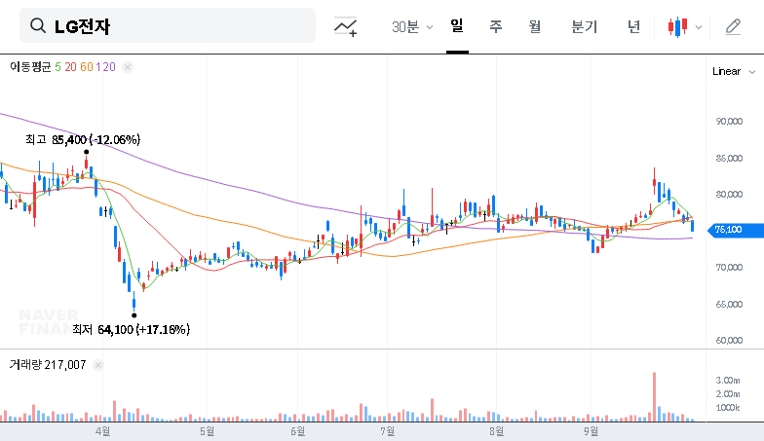The width and height of the screenshot is (764, 441).
Task: Open the add indicator line icon
Action: 345,26
